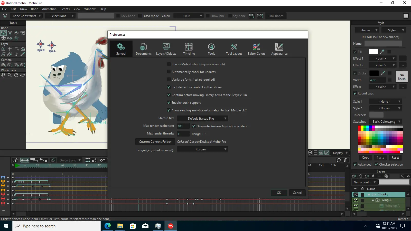Open the Draw menu

(24, 9)
